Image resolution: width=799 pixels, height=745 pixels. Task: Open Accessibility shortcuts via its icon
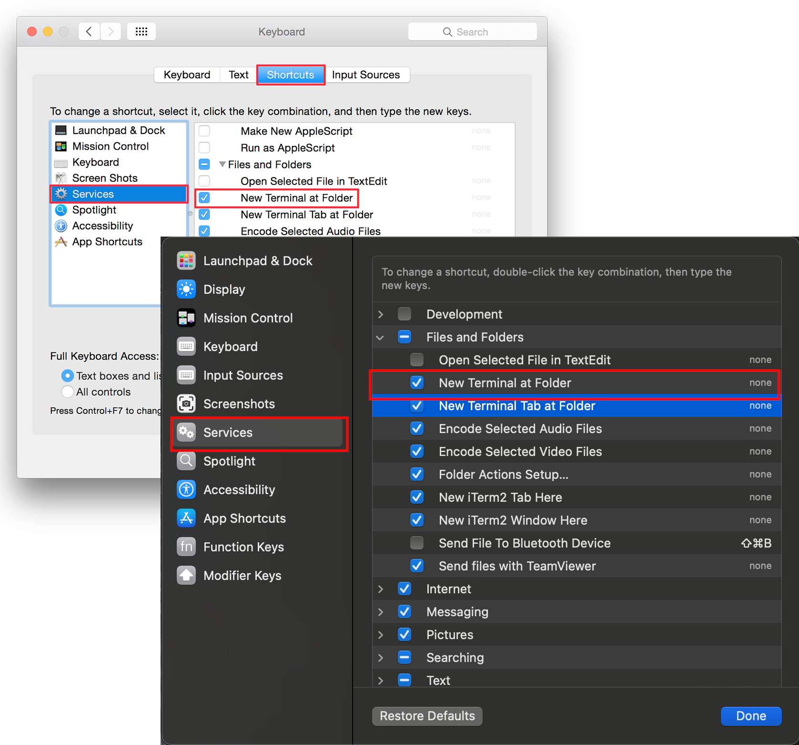pyautogui.click(x=186, y=489)
